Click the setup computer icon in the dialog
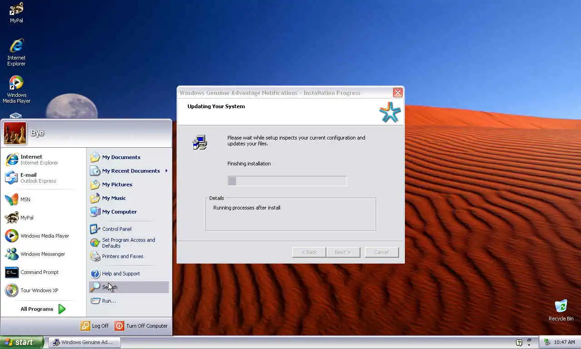Image resolution: width=581 pixels, height=349 pixels. click(x=200, y=142)
